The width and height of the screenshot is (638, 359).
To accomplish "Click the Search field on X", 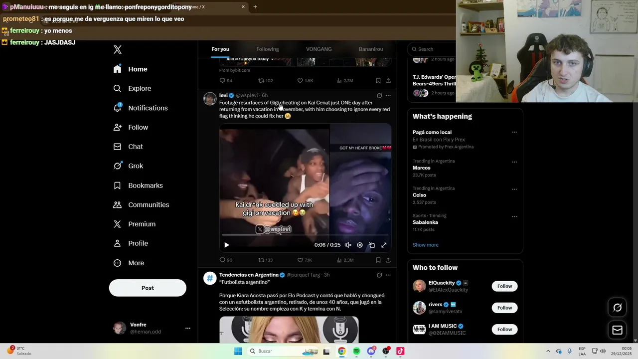I will tap(432, 49).
